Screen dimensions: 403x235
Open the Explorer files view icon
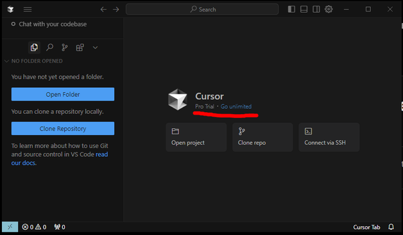point(34,47)
